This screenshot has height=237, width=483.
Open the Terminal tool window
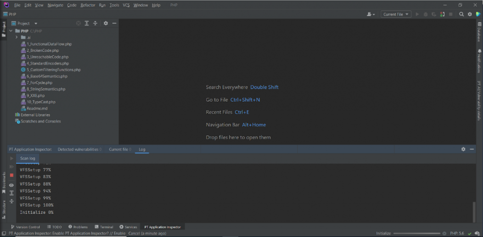point(104,227)
